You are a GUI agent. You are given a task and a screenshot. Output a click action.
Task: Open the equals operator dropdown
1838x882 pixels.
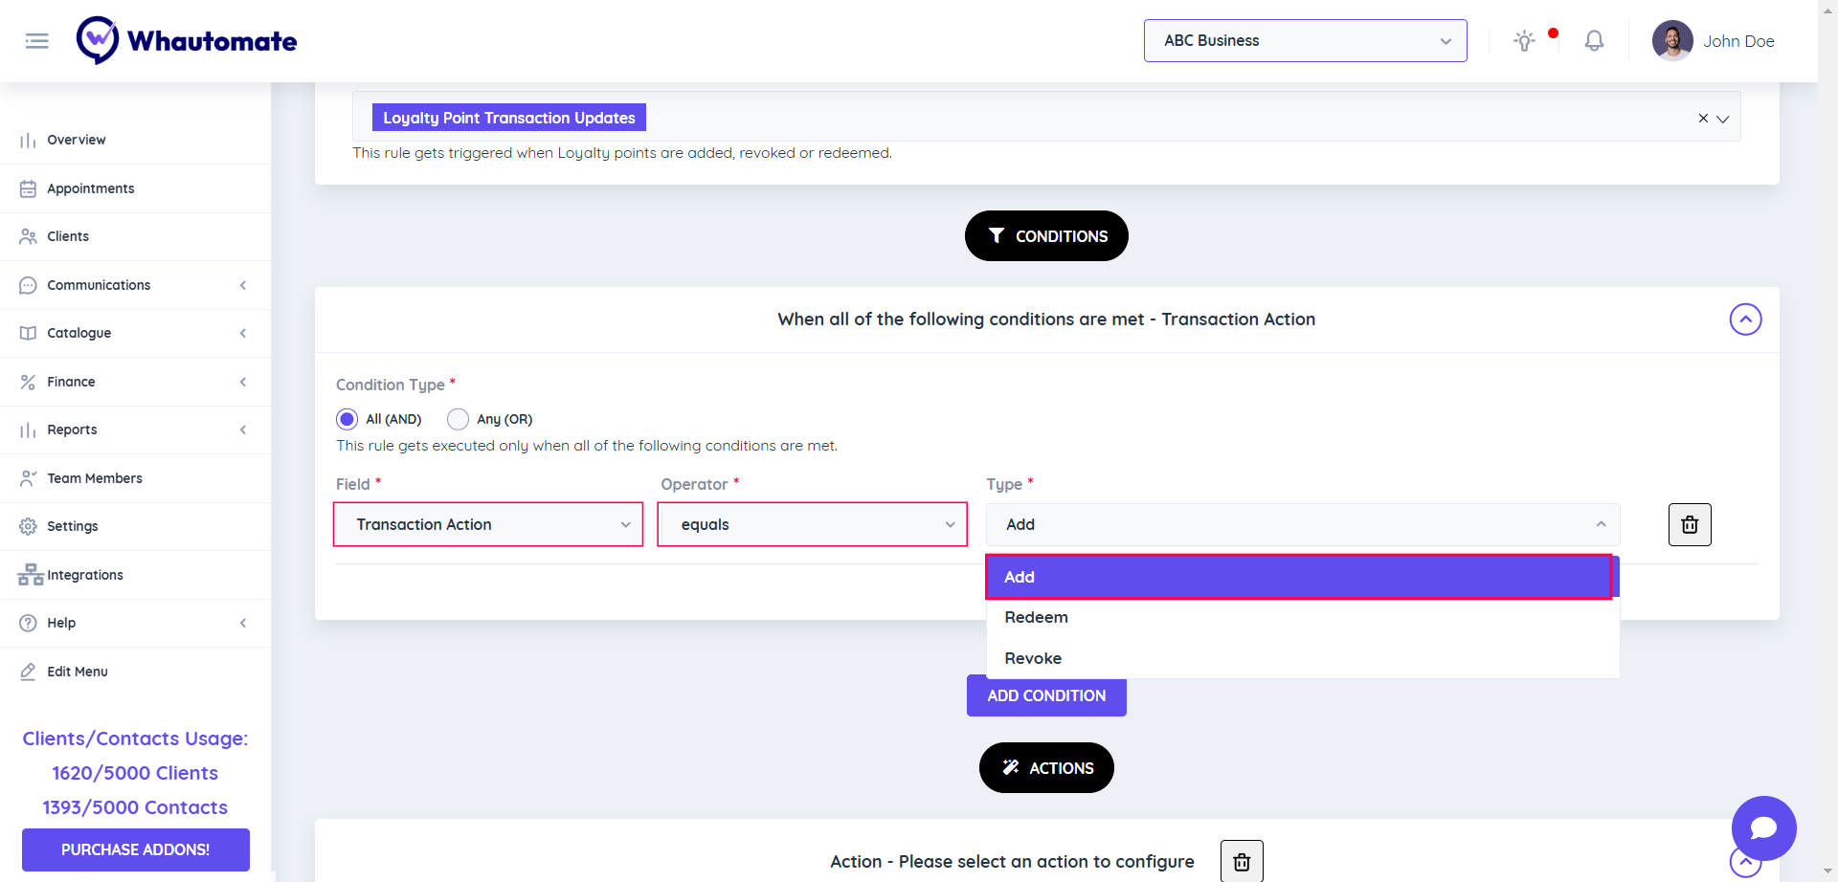[x=812, y=524]
